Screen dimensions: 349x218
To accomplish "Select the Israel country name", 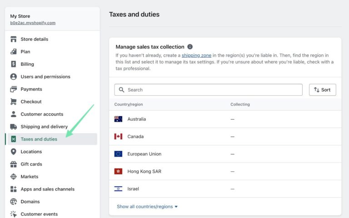I will click(x=133, y=189).
